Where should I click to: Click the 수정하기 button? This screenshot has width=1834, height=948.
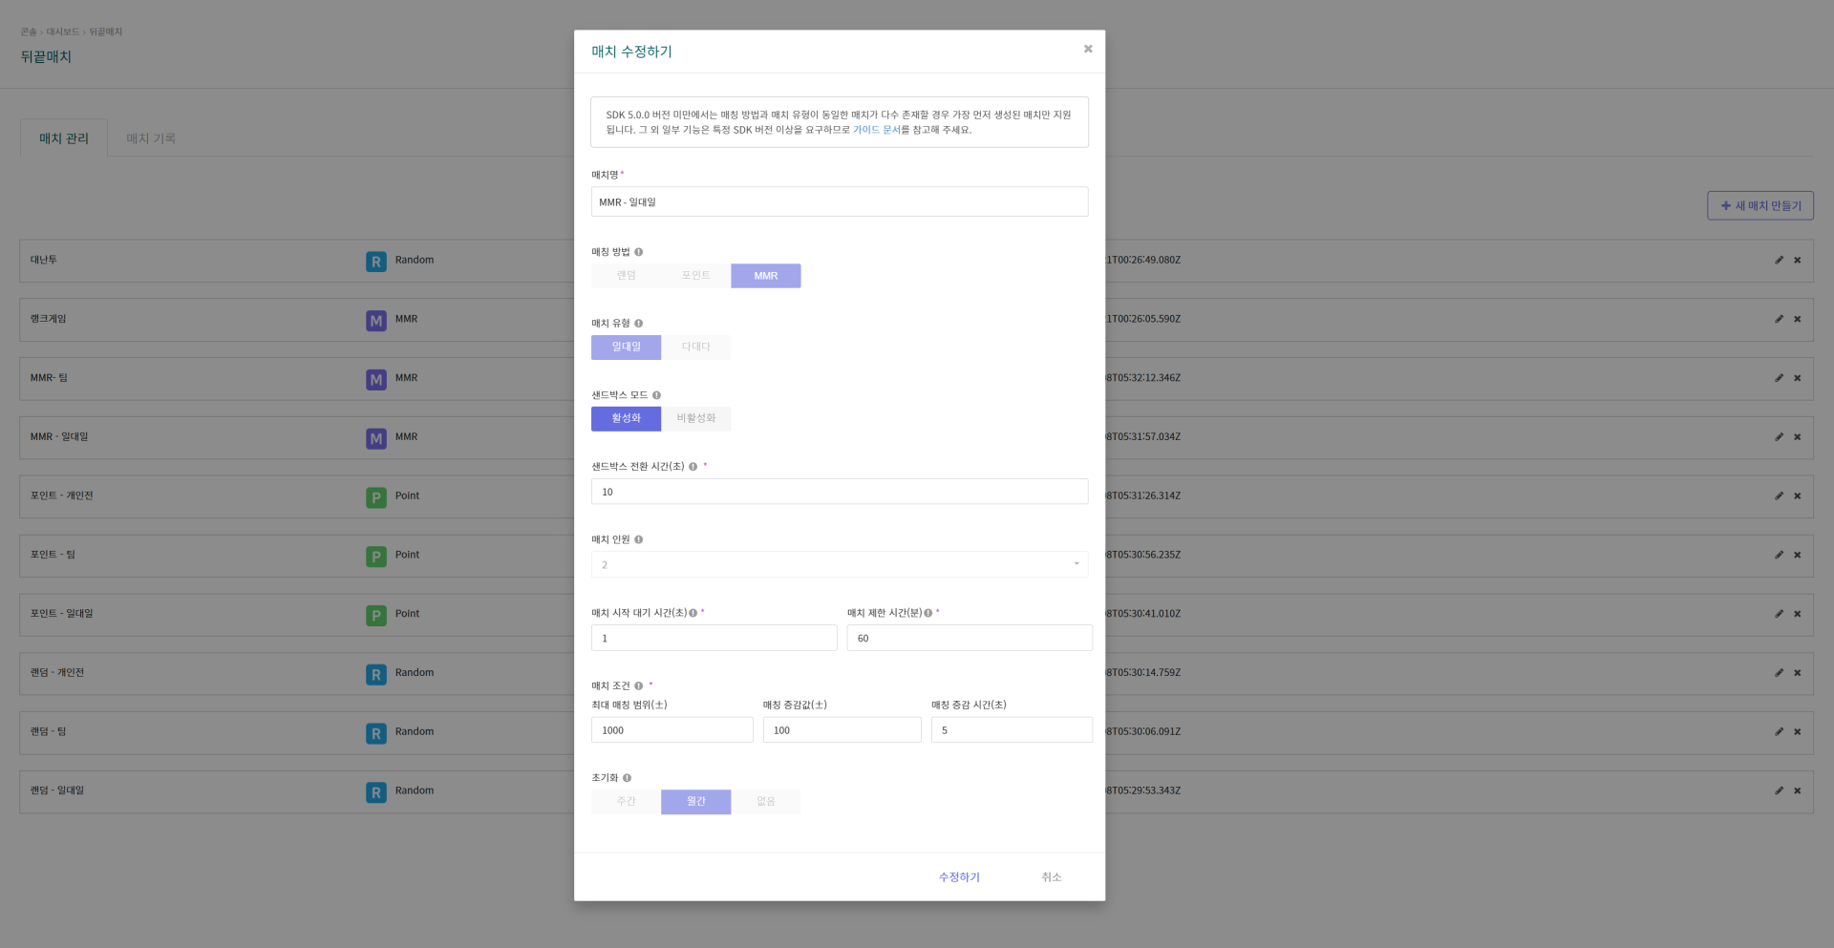pyautogui.click(x=959, y=877)
